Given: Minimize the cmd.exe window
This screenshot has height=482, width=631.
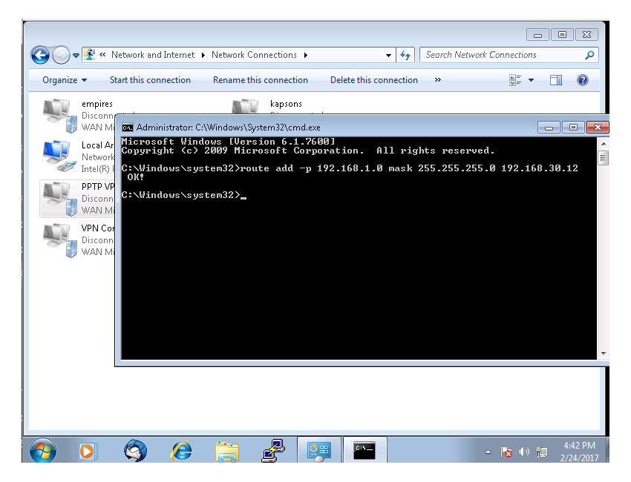Looking at the screenshot, I should coord(549,128).
